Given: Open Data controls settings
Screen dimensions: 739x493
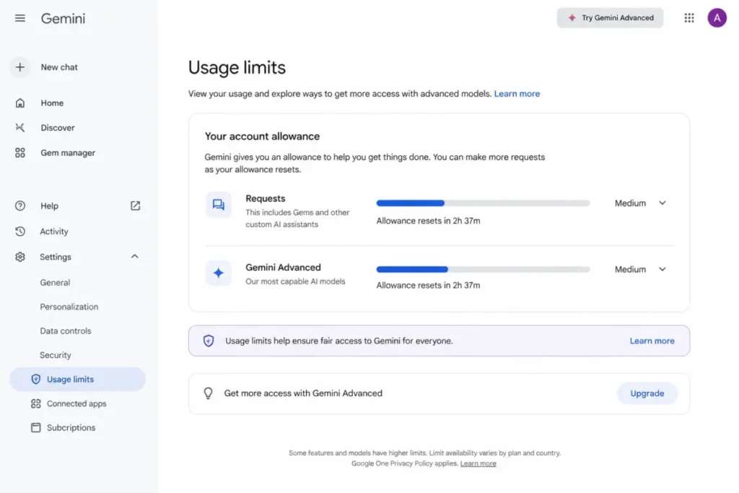Looking at the screenshot, I should tap(66, 331).
